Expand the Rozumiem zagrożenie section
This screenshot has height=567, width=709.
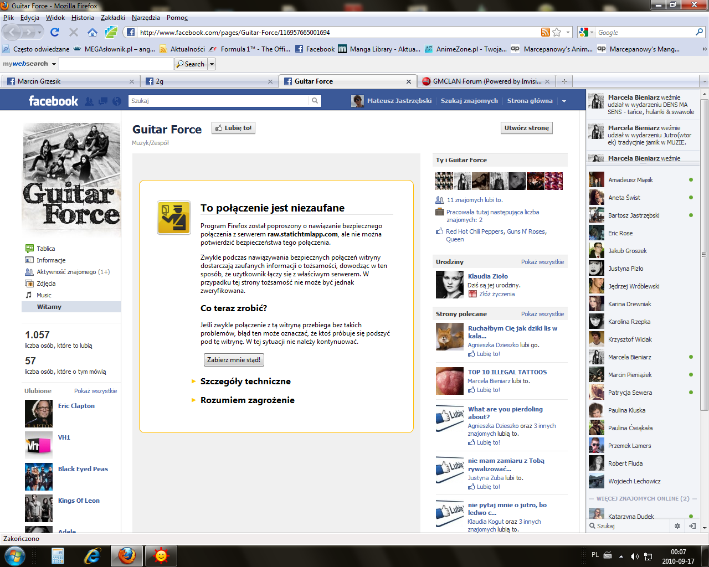[247, 400]
